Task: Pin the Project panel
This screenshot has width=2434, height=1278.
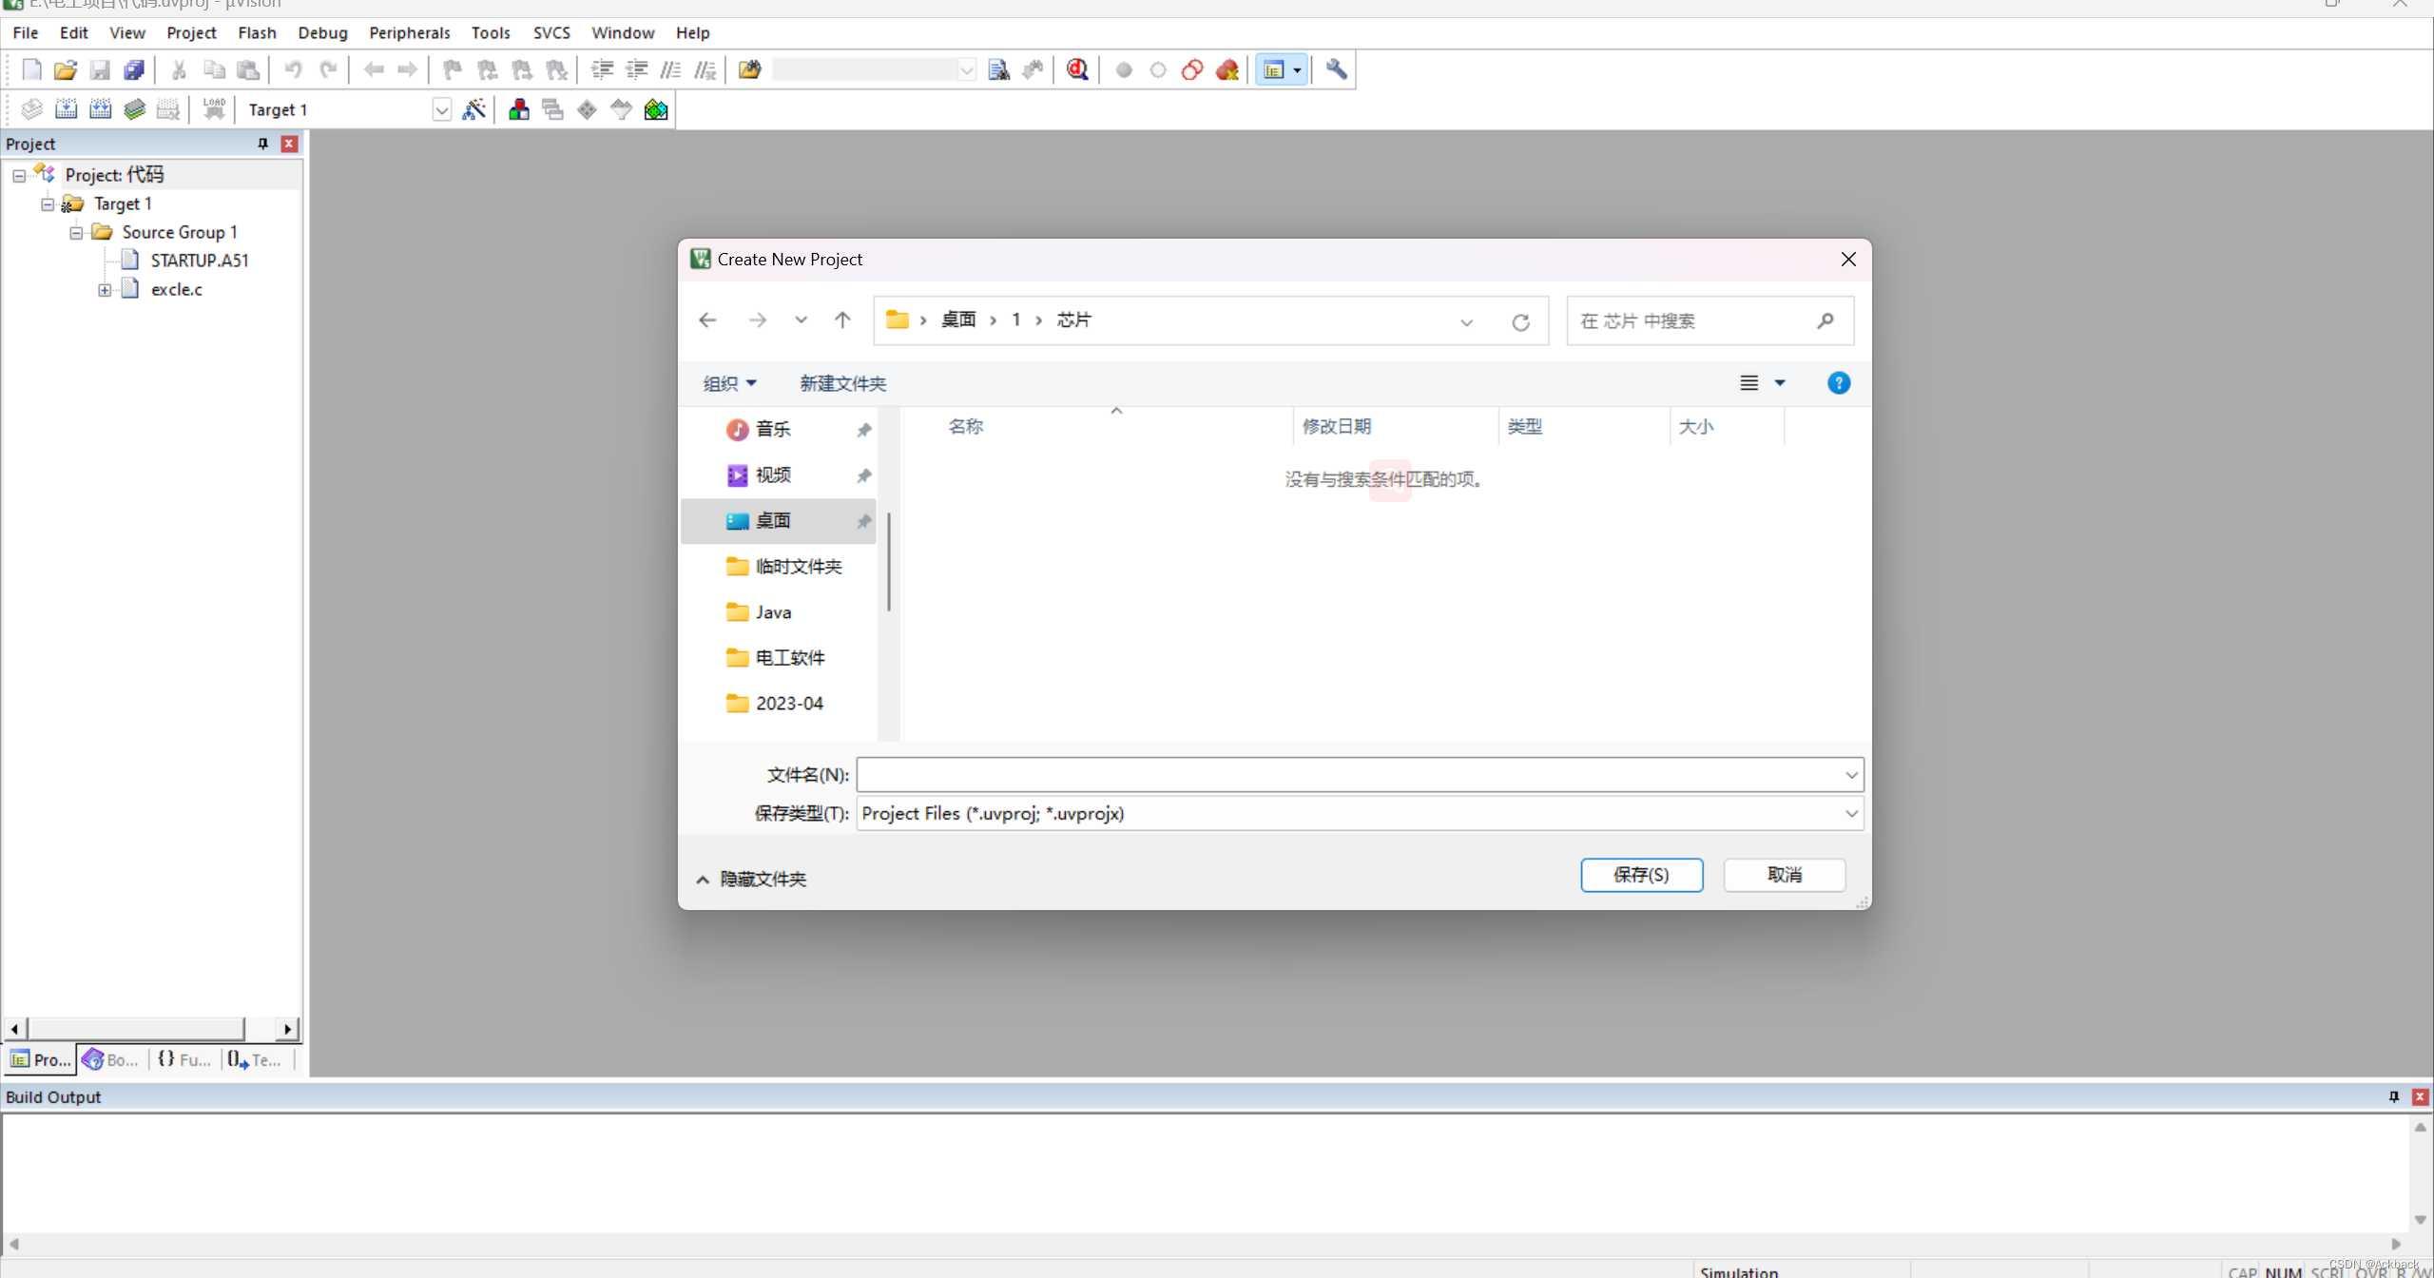Action: [263, 144]
